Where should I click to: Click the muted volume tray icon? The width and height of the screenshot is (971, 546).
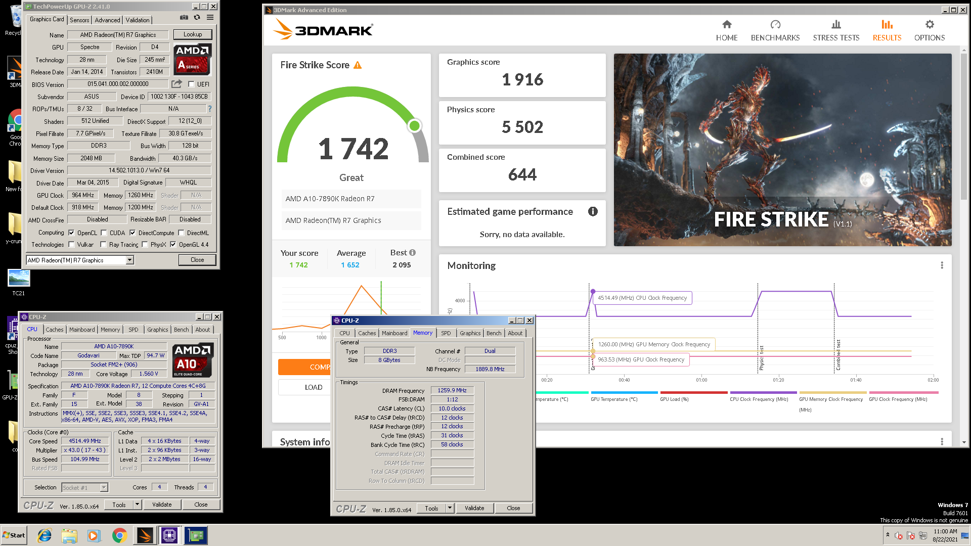pyautogui.click(x=899, y=535)
